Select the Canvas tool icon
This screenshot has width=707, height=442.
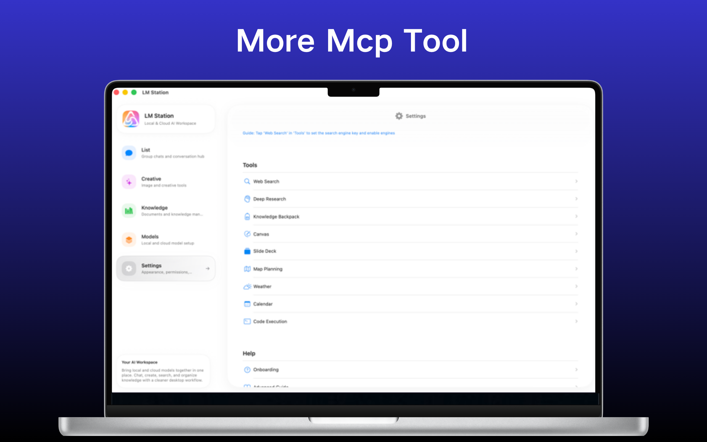[247, 234]
